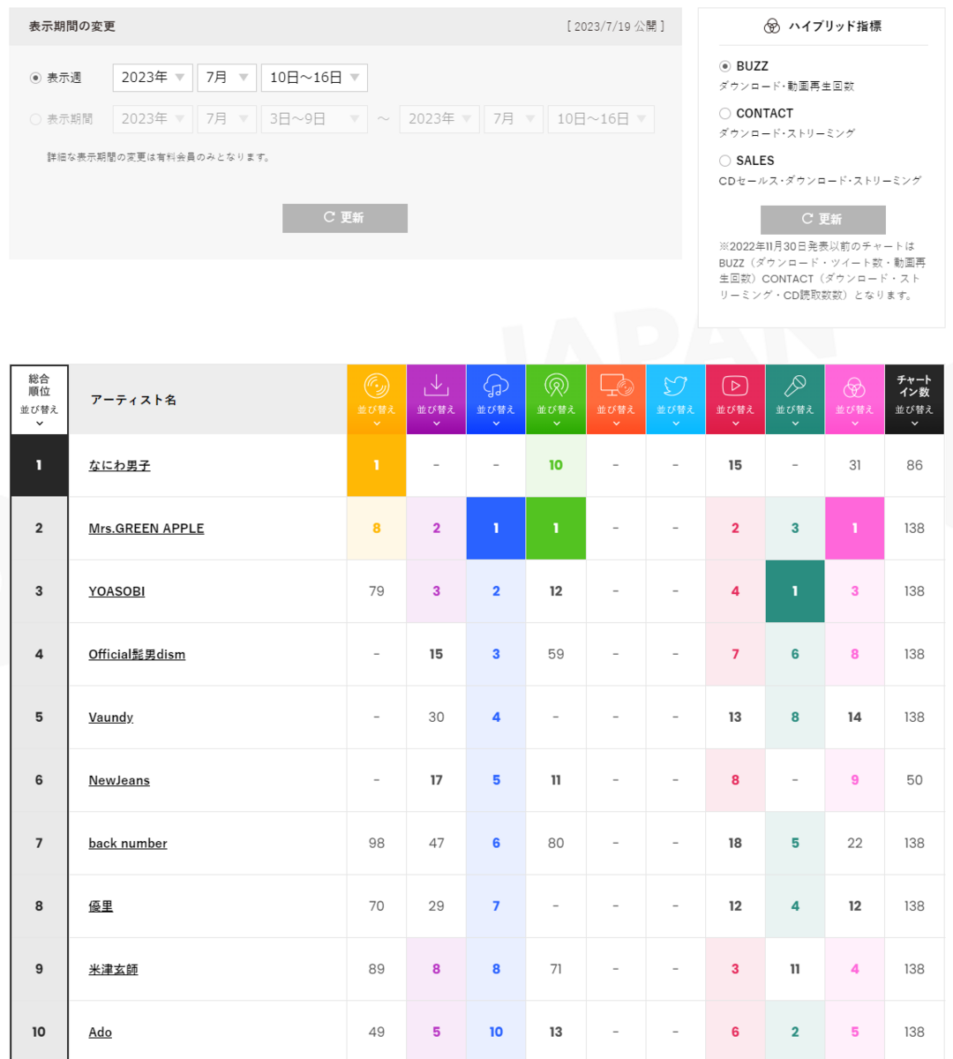Open Vaundy artist link

111,717
